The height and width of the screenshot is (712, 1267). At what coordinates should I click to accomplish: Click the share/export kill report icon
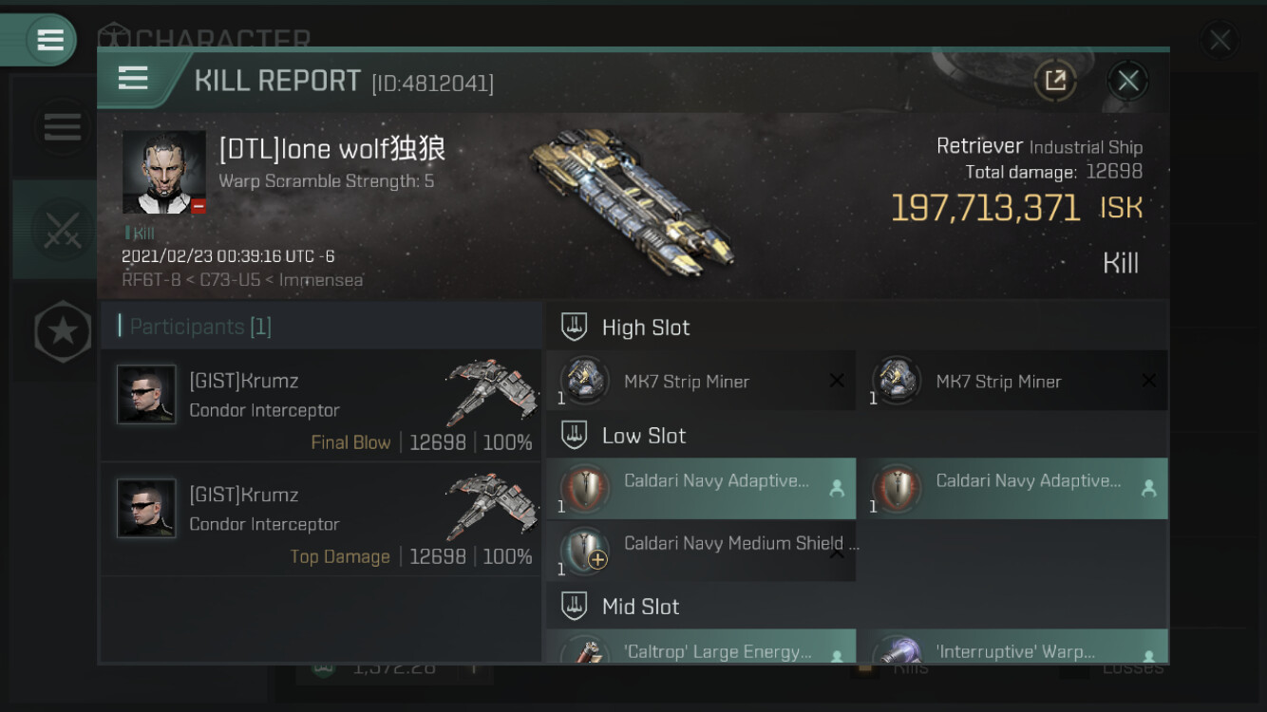1055,81
